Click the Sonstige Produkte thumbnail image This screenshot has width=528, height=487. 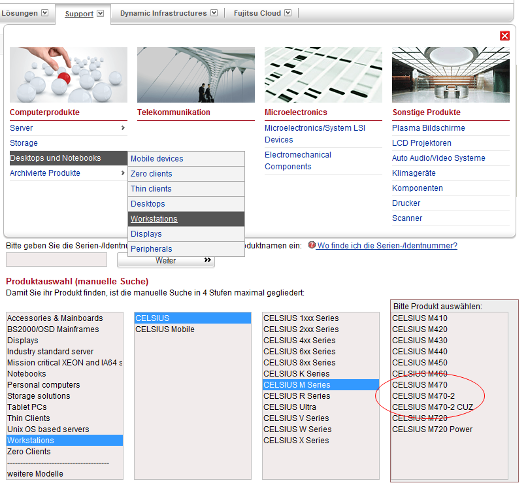tap(451, 75)
